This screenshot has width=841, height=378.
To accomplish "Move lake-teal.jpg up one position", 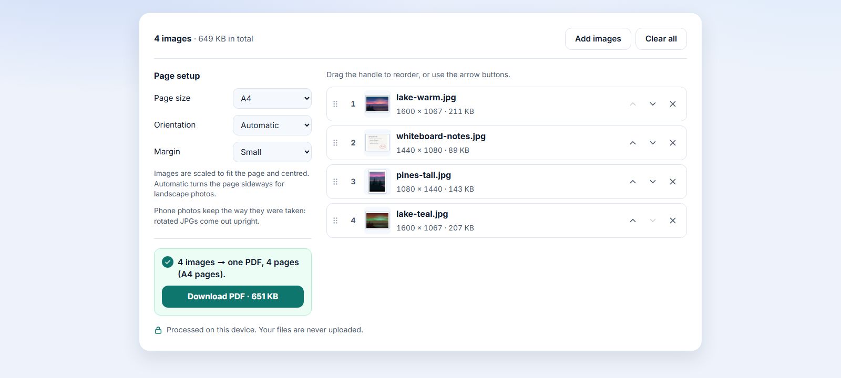I will [x=633, y=220].
